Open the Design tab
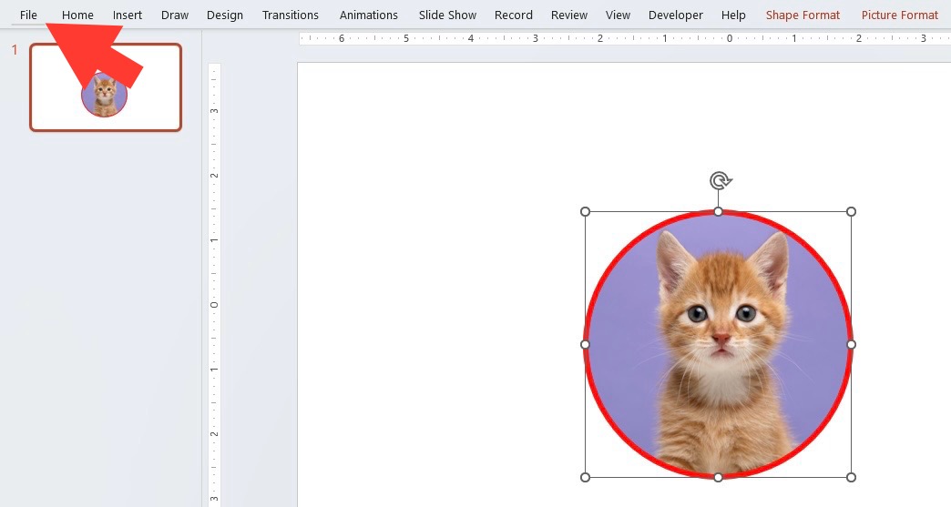Viewport: 951px width, 507px height. coord(224,15)
